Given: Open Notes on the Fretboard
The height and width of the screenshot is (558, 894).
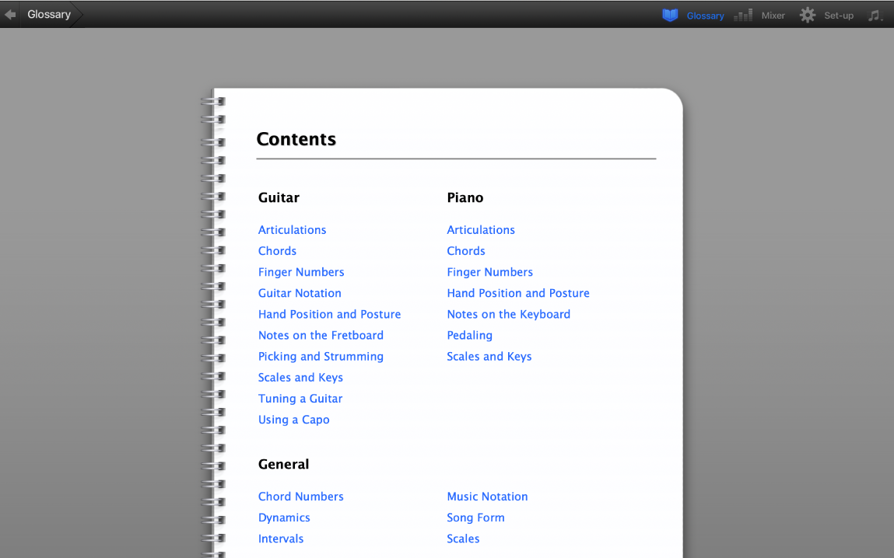Looking at the screenshot, I should pyautogui.click(x=321, y=335).
